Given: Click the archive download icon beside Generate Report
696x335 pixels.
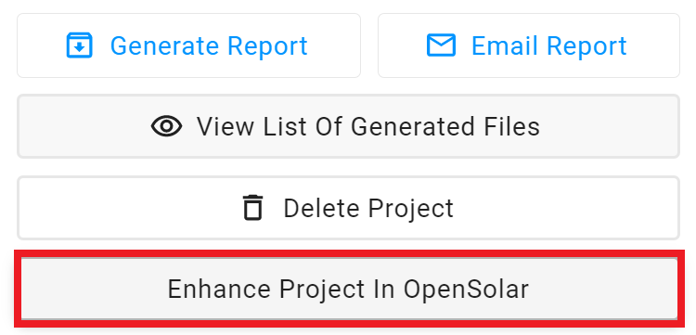Looking at the screenshot, I should pyautogui.click(x=80, y=45).
